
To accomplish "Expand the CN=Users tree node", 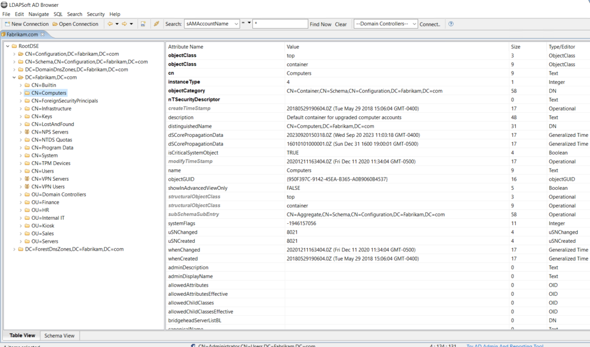I will pos(21,171).
